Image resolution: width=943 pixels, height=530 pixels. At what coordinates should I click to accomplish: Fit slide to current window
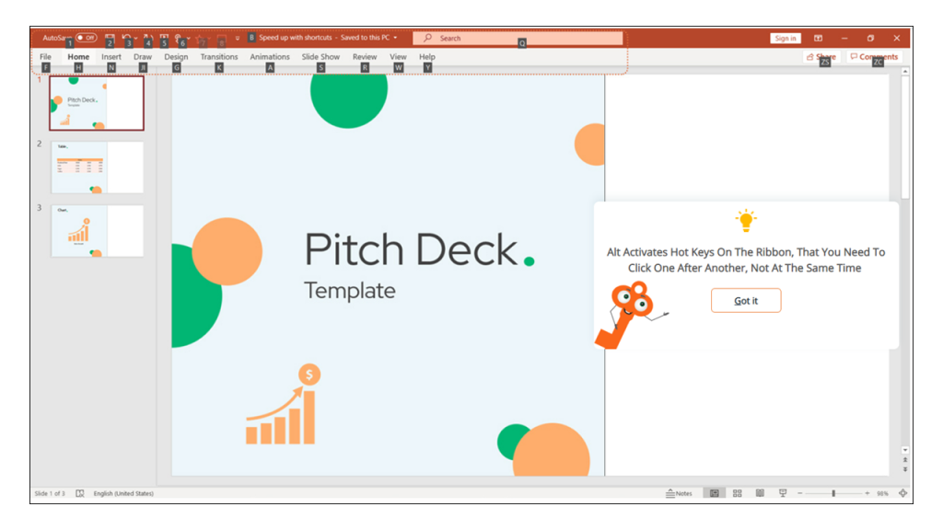coord(903,493)
